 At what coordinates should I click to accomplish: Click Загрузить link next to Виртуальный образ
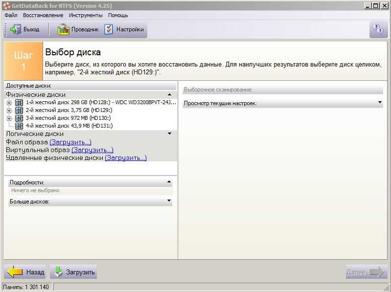(92, 150)
